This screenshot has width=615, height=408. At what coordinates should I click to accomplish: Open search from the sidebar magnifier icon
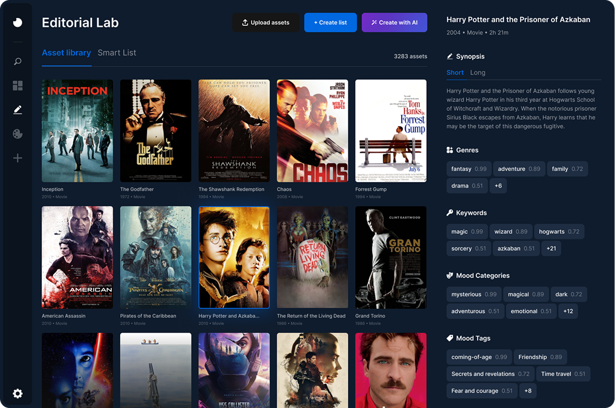coord(18,62)
